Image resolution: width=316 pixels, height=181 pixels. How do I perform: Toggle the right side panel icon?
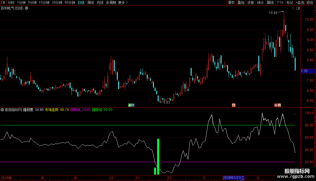tap(298, 8)
